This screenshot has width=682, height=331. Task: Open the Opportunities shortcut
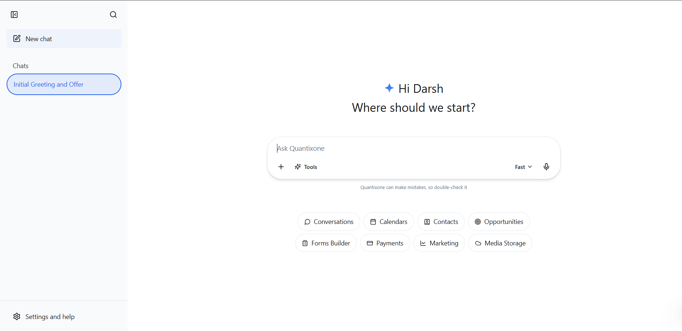click(x=499, y=221)
